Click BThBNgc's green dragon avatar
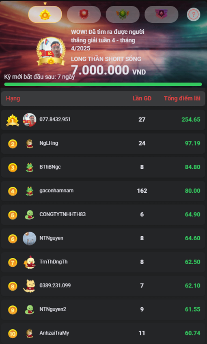The image size is (207, 344). pos(30,167)
